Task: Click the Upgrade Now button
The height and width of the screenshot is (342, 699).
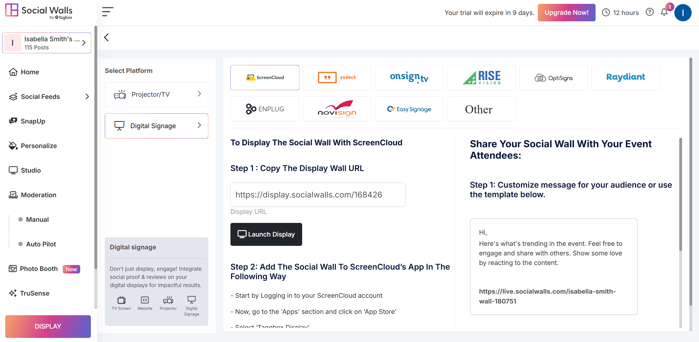Action: [x=566, y=13]
